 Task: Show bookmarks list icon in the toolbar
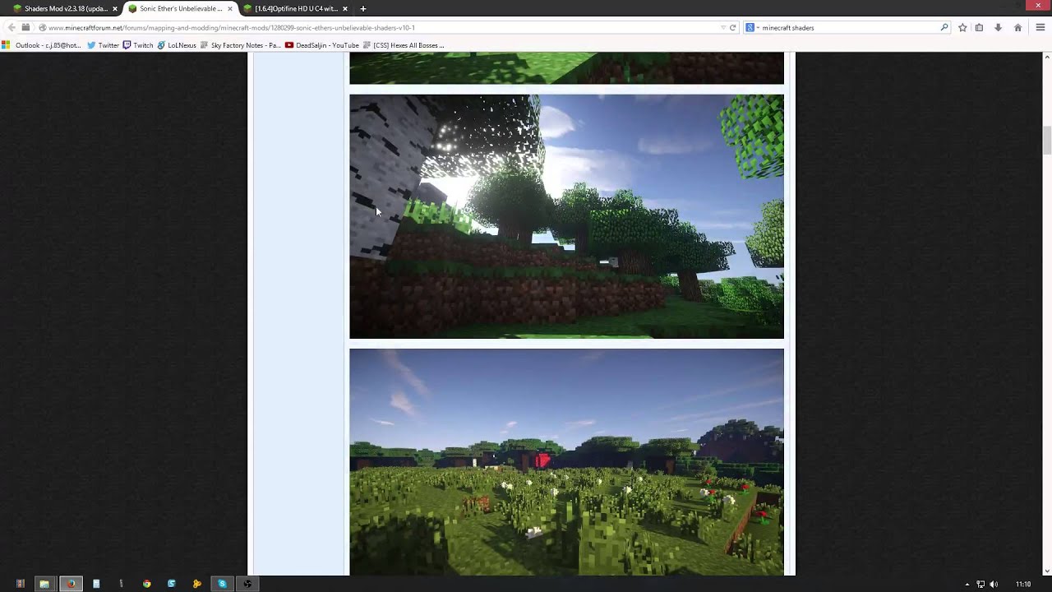point(979,27)
